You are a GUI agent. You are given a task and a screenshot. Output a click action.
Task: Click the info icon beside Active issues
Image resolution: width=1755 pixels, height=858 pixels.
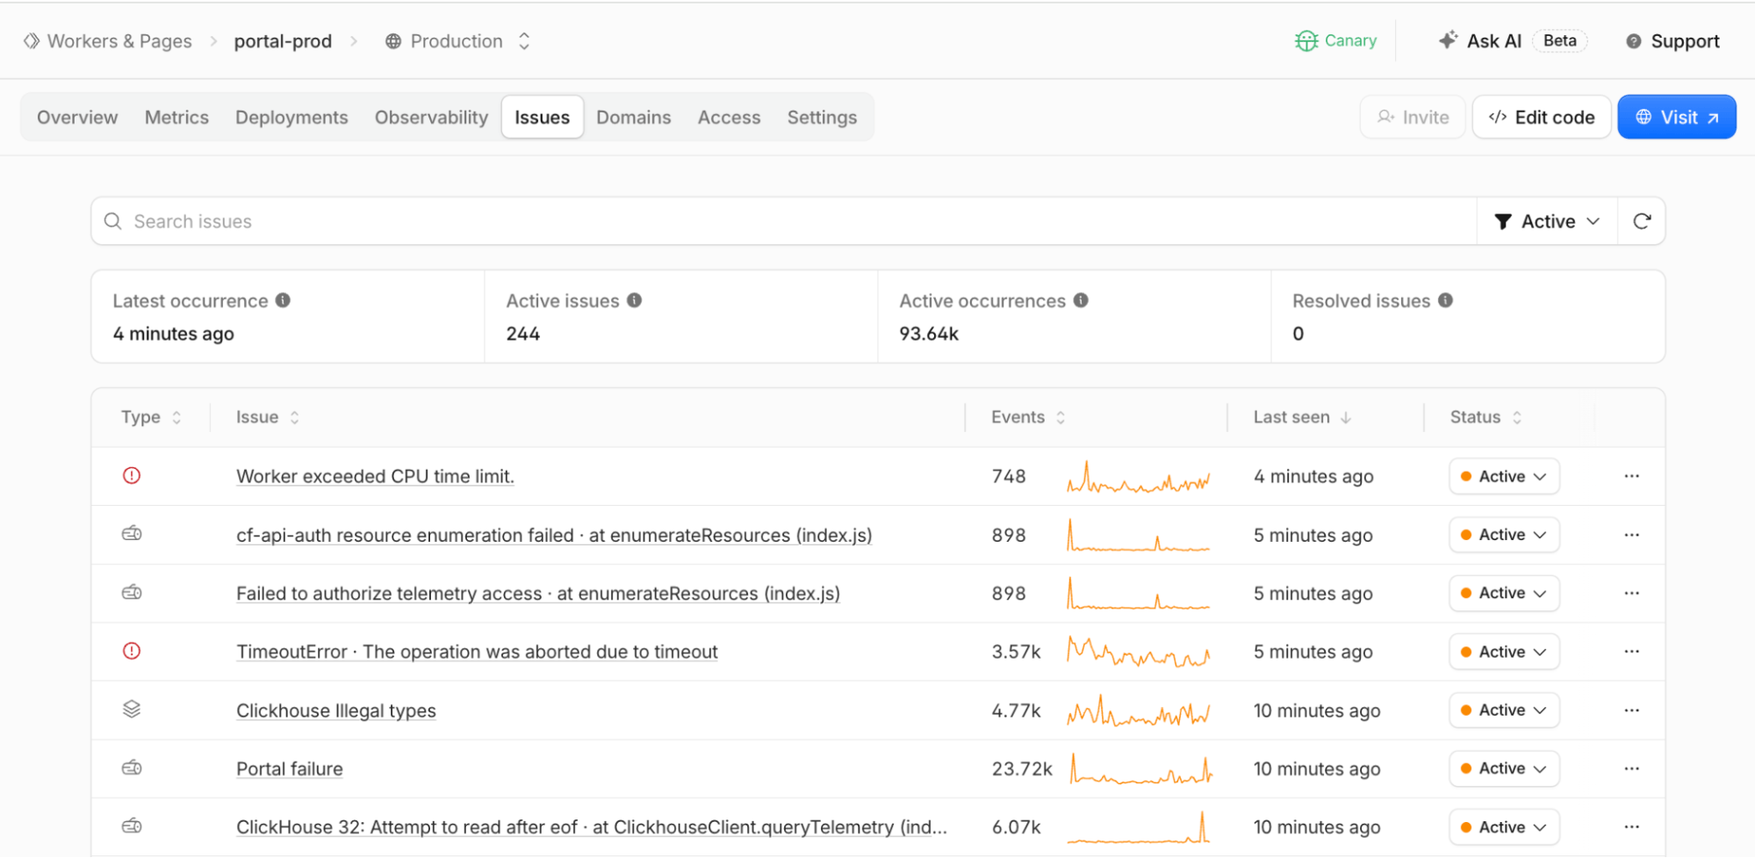point(634,300)
